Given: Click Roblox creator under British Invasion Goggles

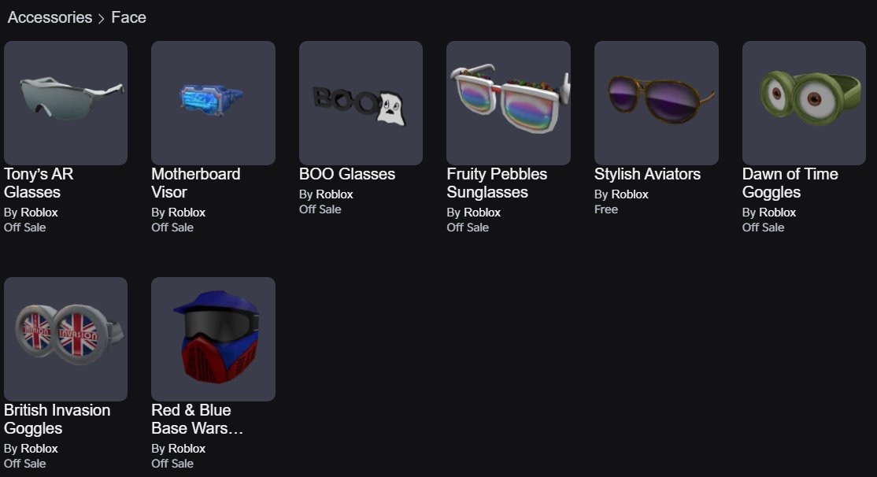Looking at the screenshot, I should pyautogui.click(x=39, y=449).
